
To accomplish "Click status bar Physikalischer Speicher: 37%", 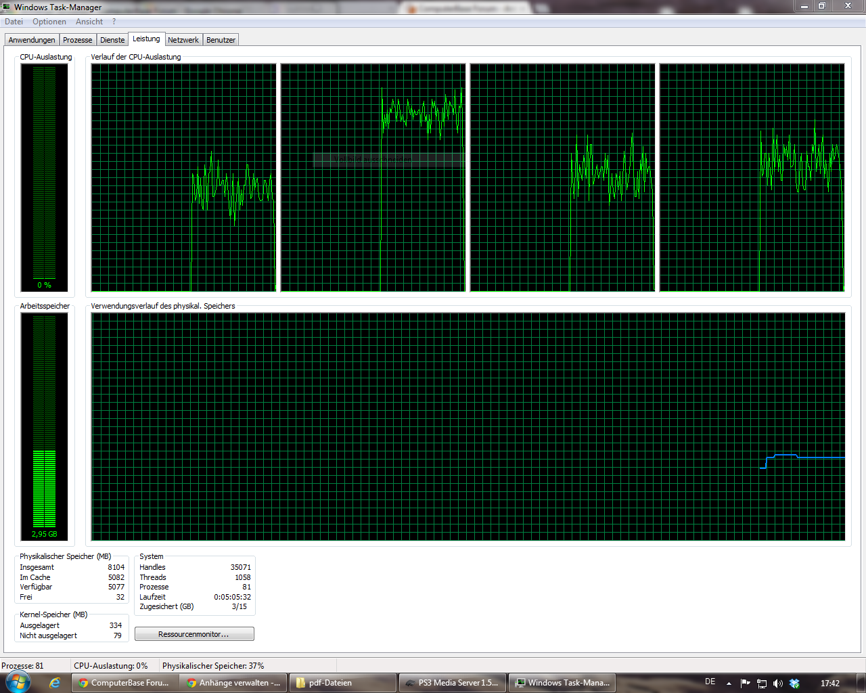I will (x=213, y=666).
